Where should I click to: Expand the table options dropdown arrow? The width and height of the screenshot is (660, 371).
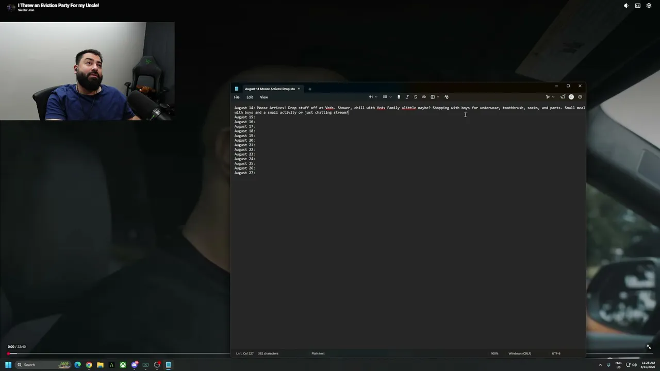click(438, 97)
